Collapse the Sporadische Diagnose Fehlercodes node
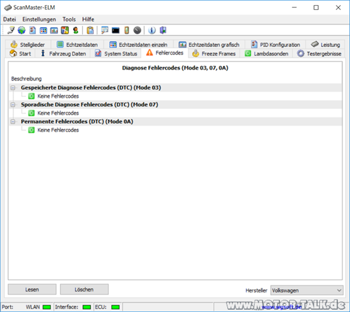The height and width of the screenshot is (312, 350). pyautogui.click(x=13, y=105)
